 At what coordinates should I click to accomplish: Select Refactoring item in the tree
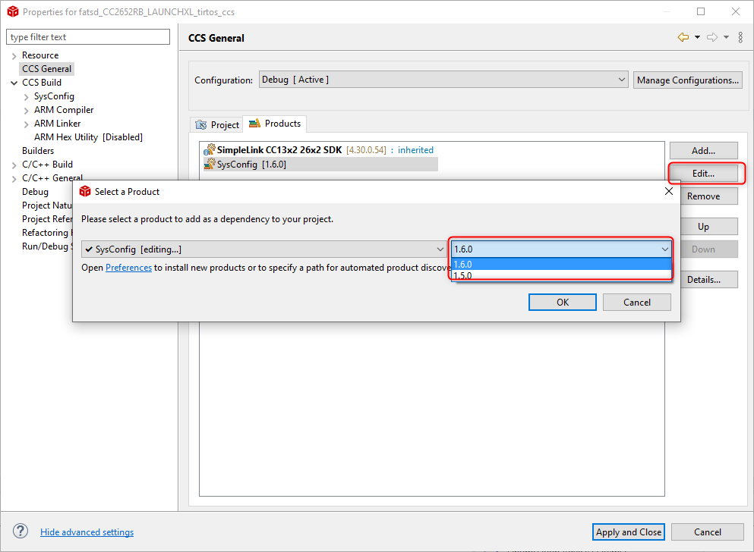click(x=46, y=233)
